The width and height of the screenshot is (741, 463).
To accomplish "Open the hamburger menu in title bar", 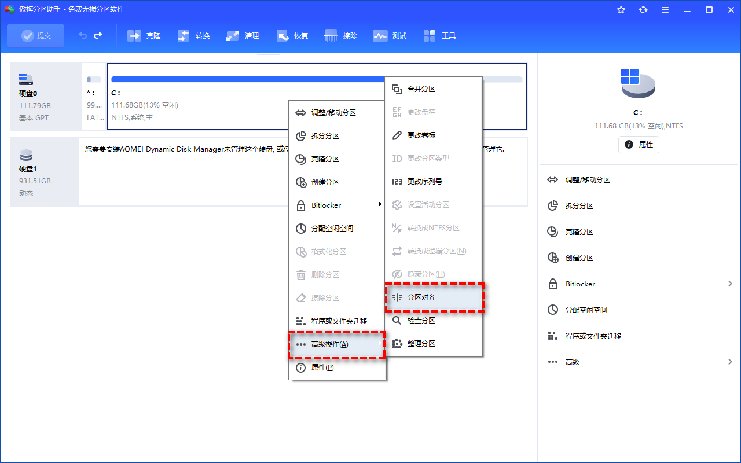I will (665, 9).
